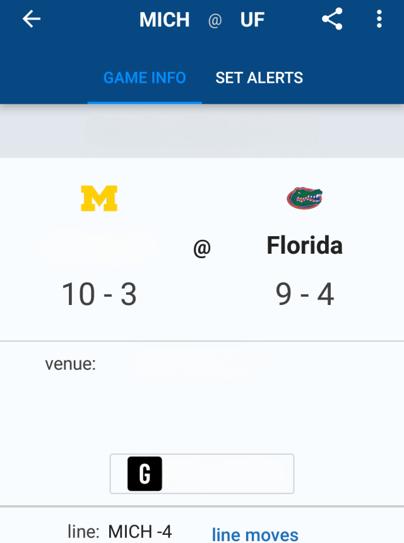Tap the Florida team name
The height and width of the screenshot is (543, 404).
pos(304,245)
